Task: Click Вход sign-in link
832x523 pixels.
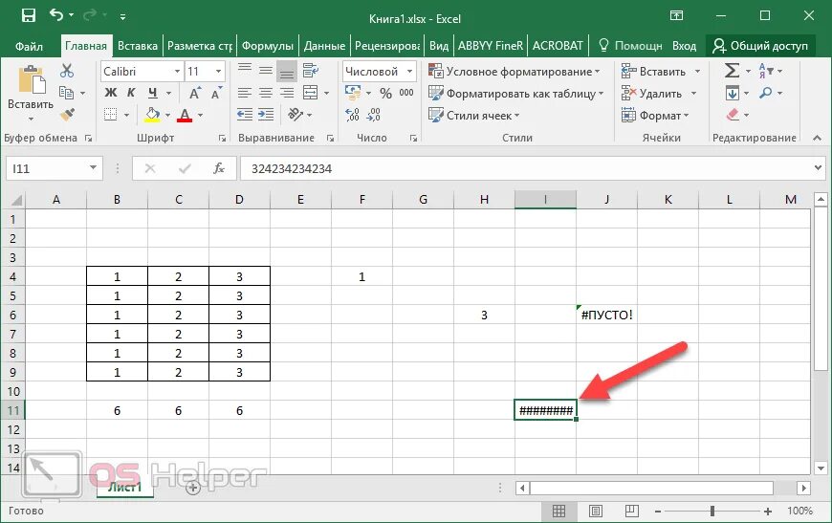Action: [x=684, y=46]
